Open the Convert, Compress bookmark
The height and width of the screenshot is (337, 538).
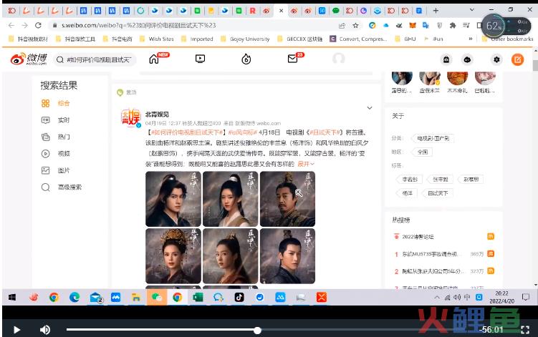pos(359,39)
